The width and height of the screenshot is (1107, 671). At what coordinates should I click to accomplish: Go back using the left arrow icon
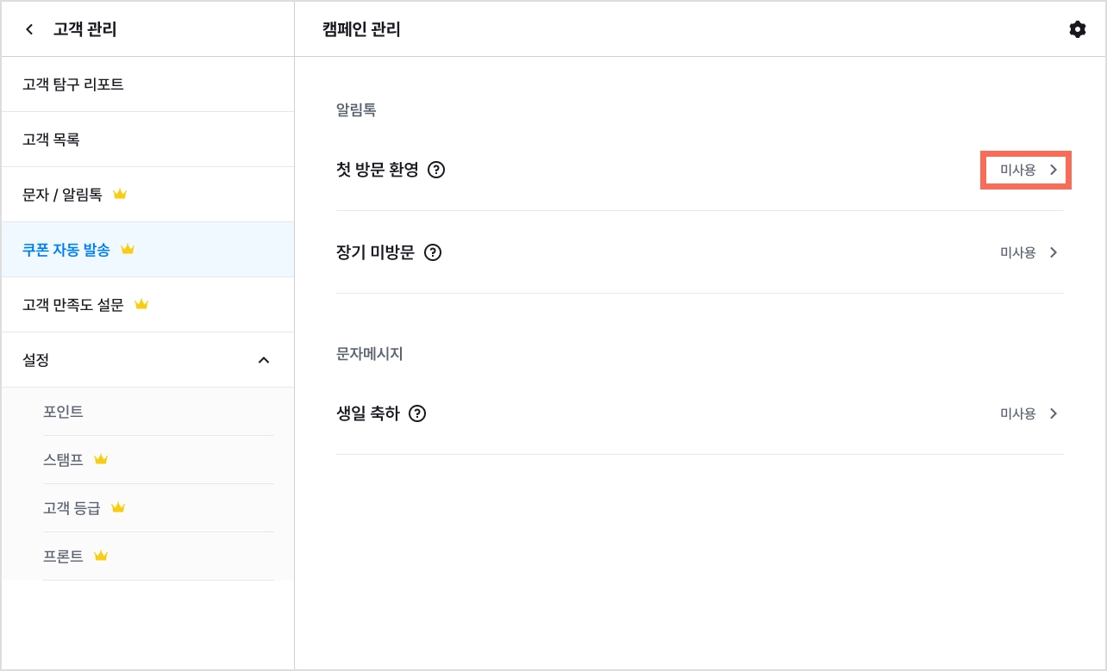pyautogui.click(x=29, y=30)
